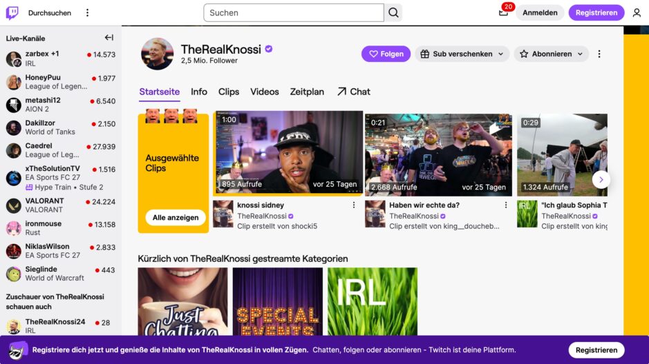Click the Anmelden button
This screenshot has height=364, width=649.
pyautogui.click(x=540, y=13)
